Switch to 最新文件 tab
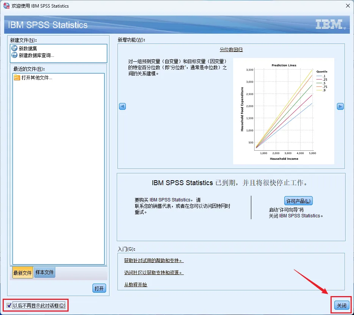The width and height of the screenshot is (354, 315). click(x=23, y=272)
